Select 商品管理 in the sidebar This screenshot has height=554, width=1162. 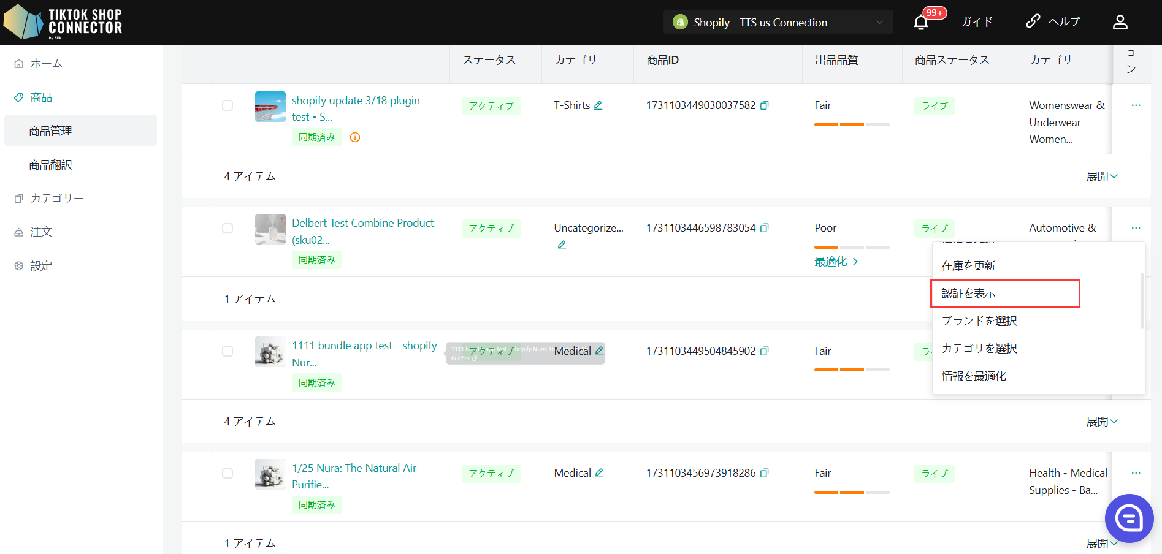coord(80,131)
